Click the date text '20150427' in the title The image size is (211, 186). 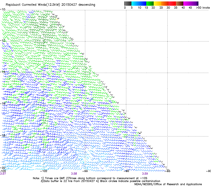click(69, 5)
